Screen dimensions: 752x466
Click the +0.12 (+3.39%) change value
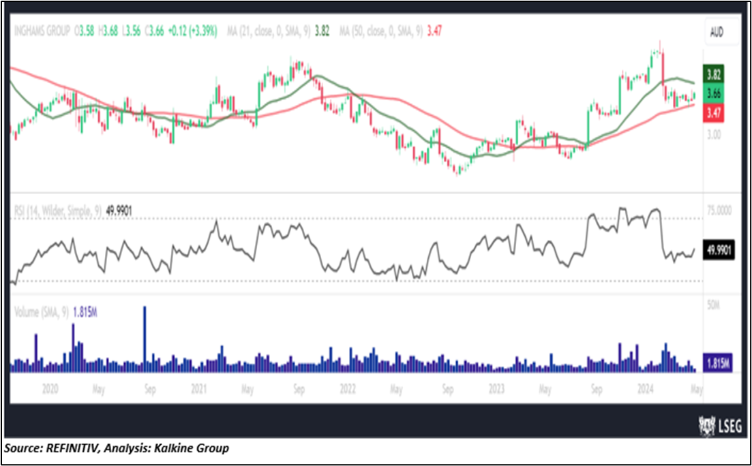click(192, 31)
